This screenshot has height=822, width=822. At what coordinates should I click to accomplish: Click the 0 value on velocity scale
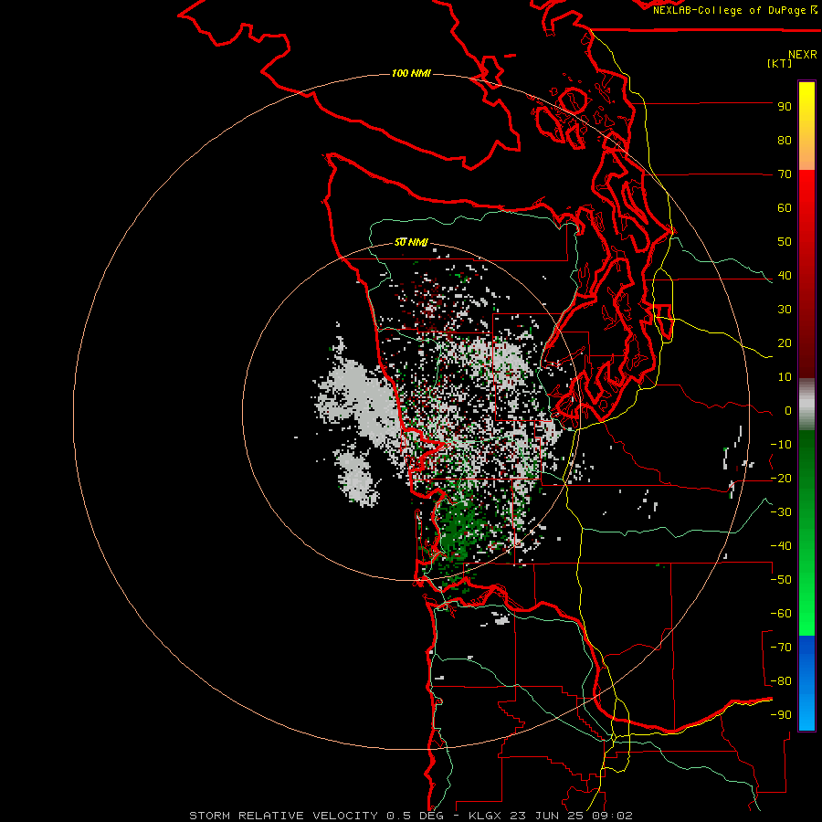point(788,411)
